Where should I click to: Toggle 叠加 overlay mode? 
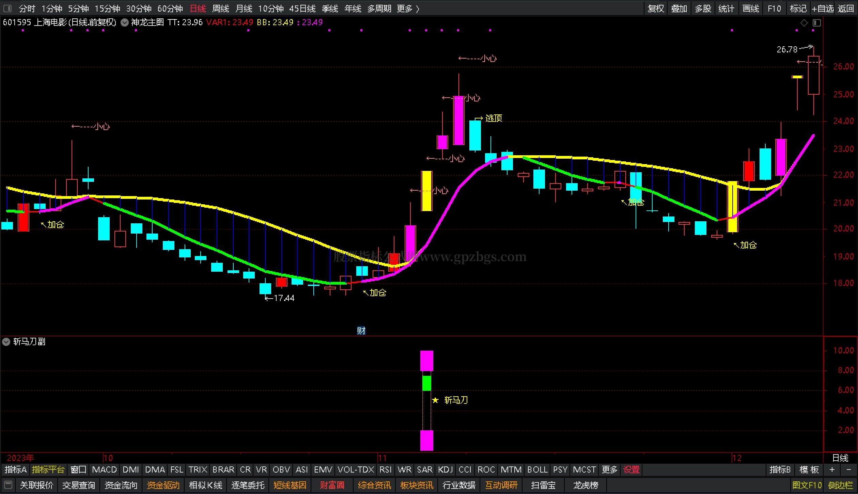[679, 8]
